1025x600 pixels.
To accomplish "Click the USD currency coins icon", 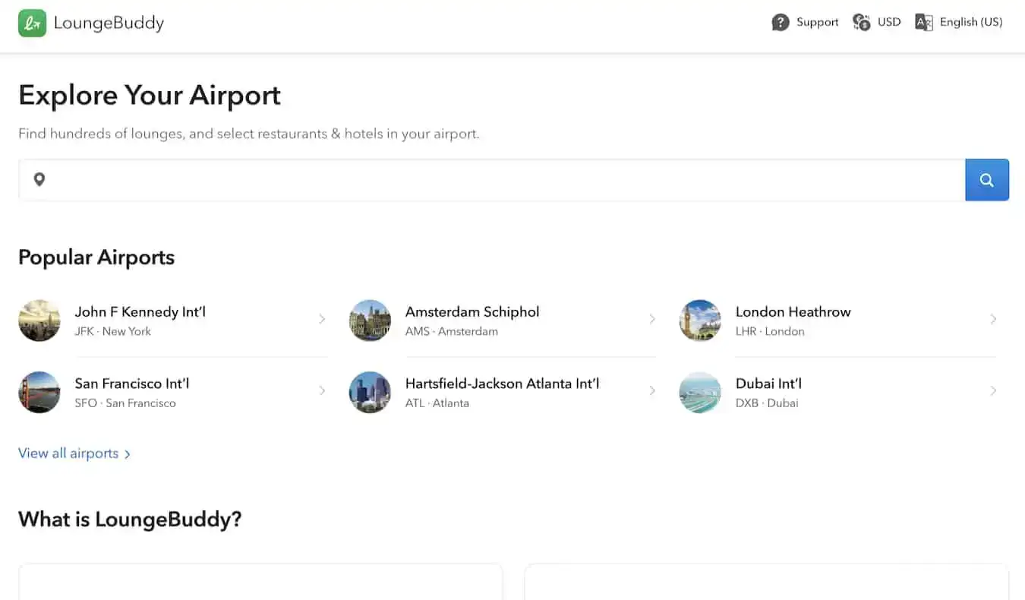I will 862,23.
